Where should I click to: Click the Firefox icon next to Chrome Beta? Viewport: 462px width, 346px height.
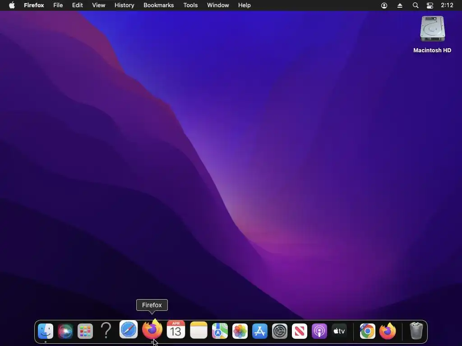(x=388, y=331)
